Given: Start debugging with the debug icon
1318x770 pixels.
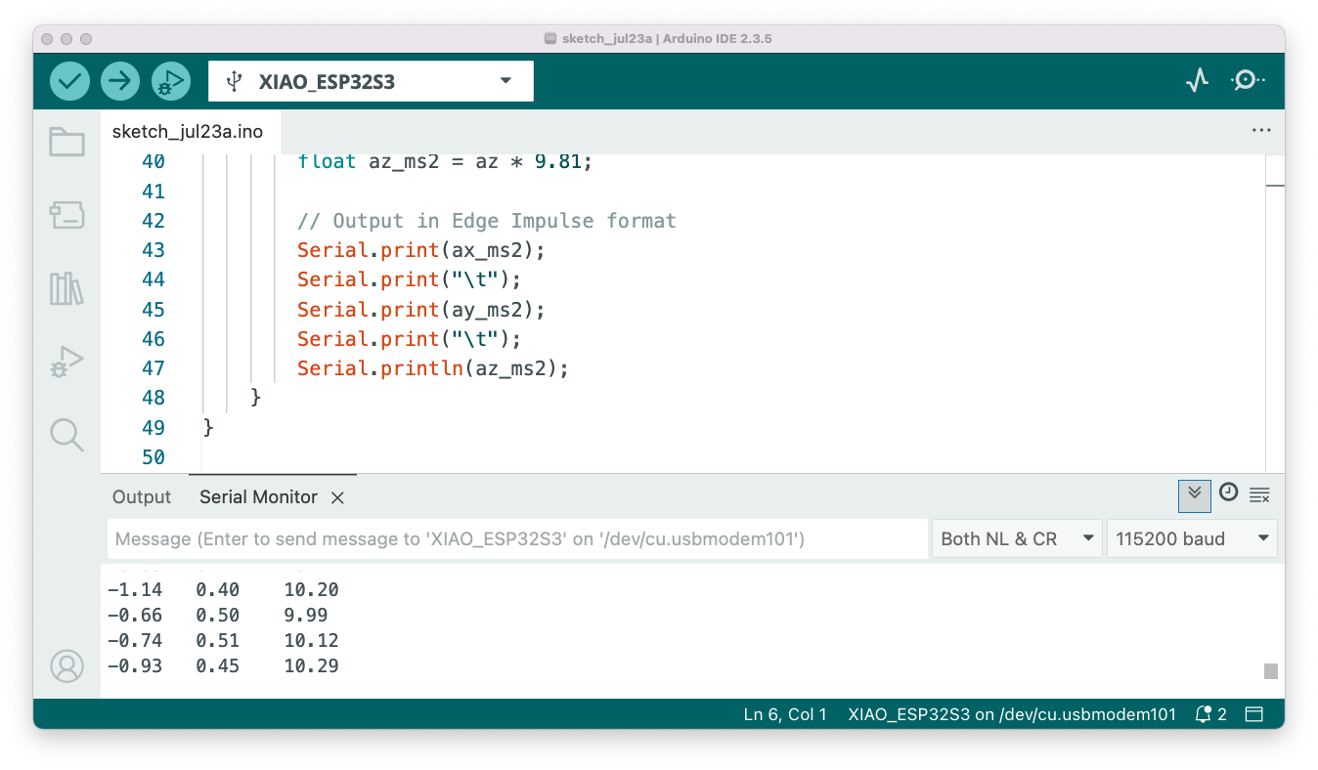Looking at the screenshot, I should tap(171, 81).
